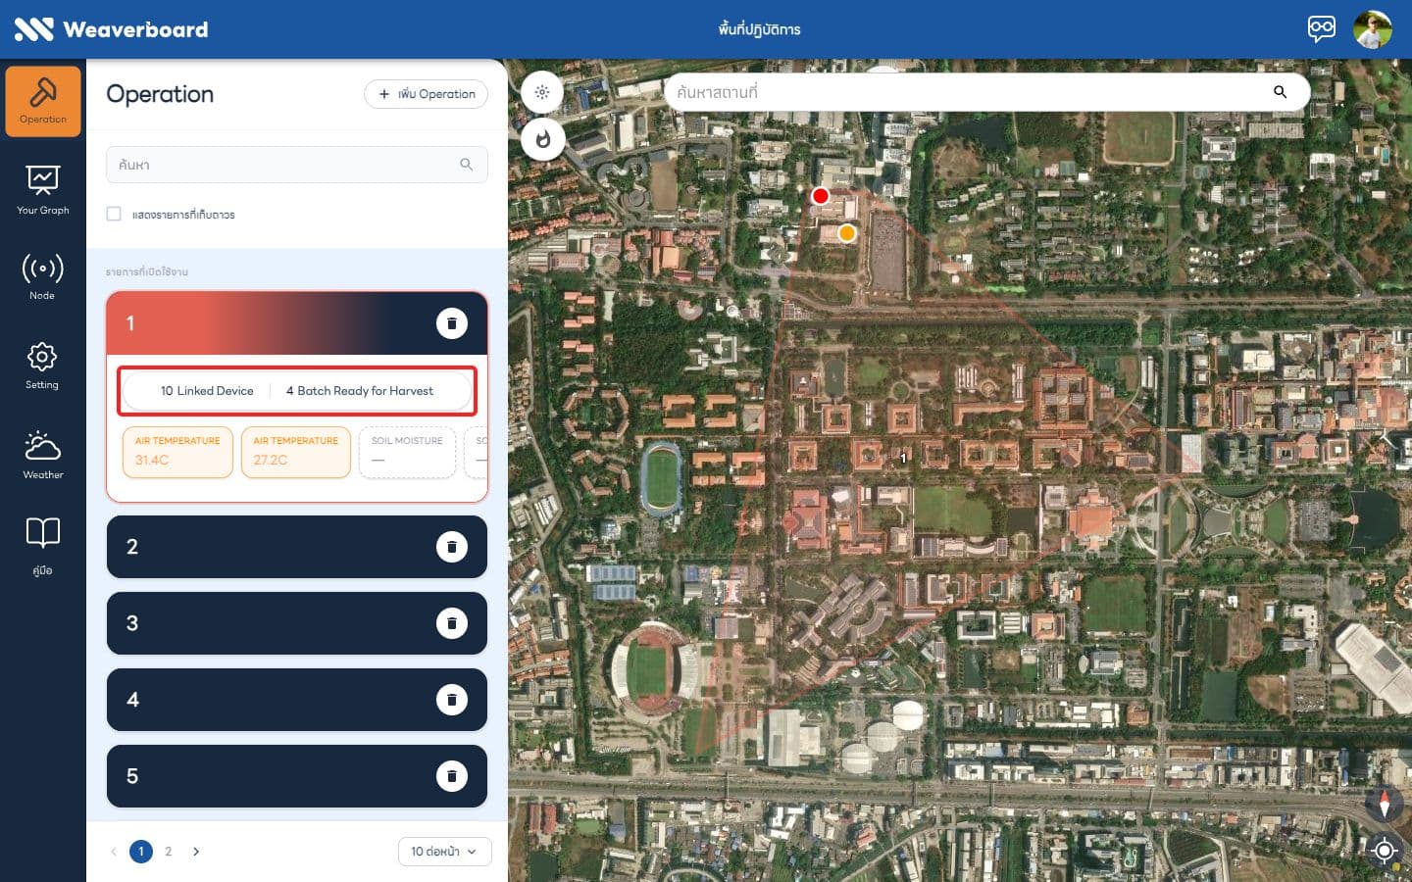Open the 10 per page dropdown

tap(444, 852)
